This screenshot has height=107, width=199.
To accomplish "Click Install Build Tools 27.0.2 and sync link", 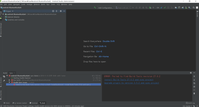I will (x=129, y=80).
